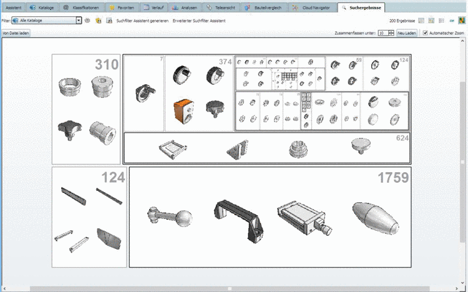Open the Teileansicht tab

(221, 7)
